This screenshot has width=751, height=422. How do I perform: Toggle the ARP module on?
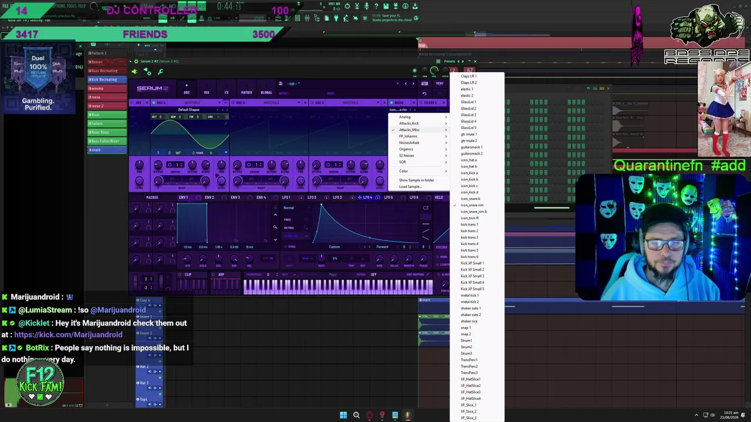click(213, 274)
